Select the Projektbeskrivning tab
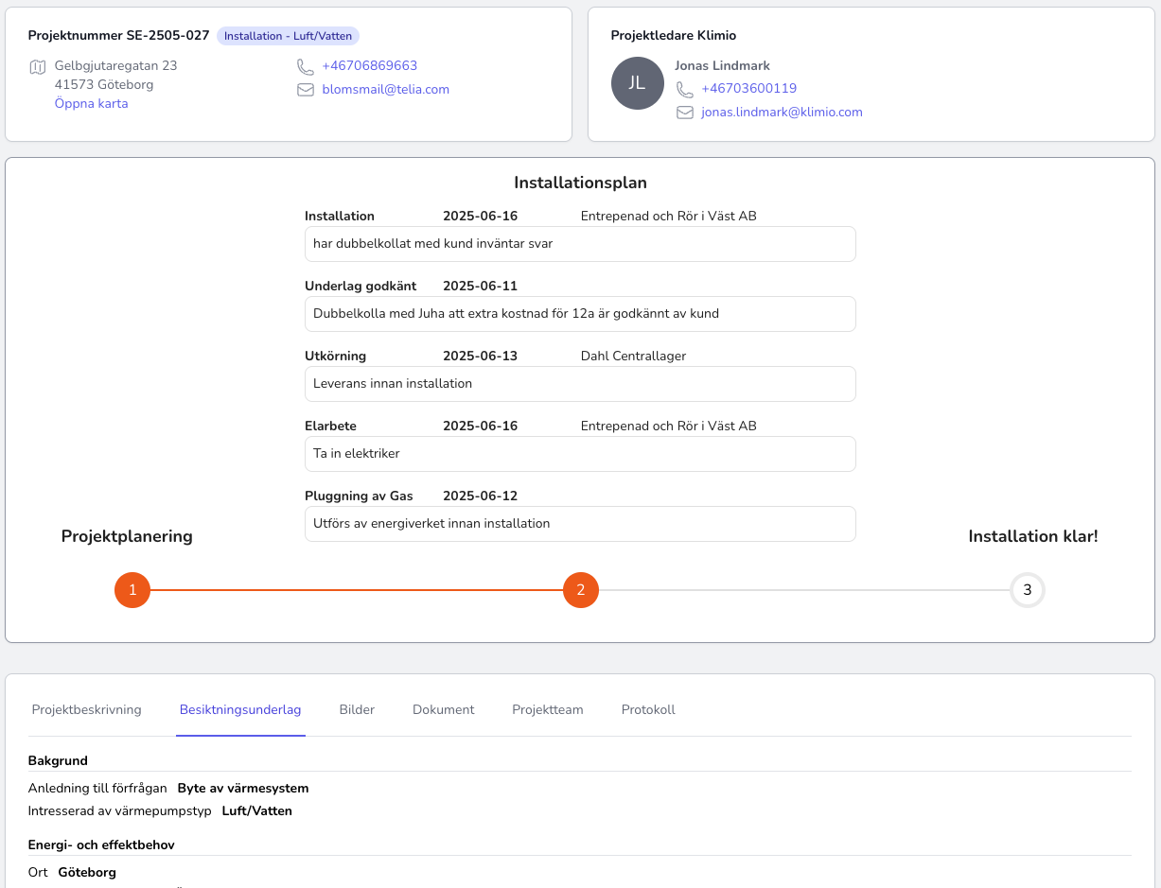Image resolution: width=1161 pixels, height=888 pixels. (x=86, y=709)
